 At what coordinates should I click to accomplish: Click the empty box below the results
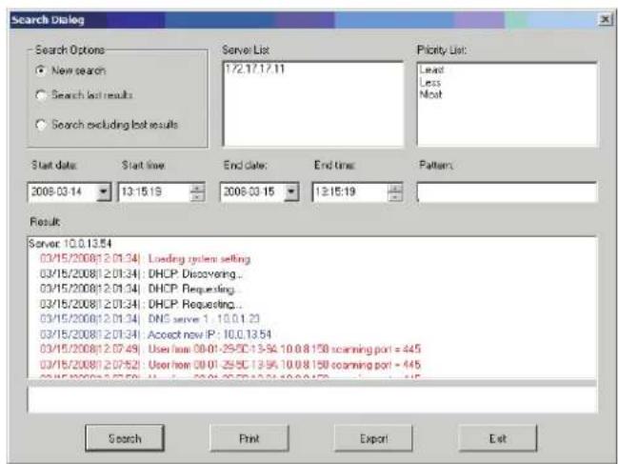tap(312, 399)
